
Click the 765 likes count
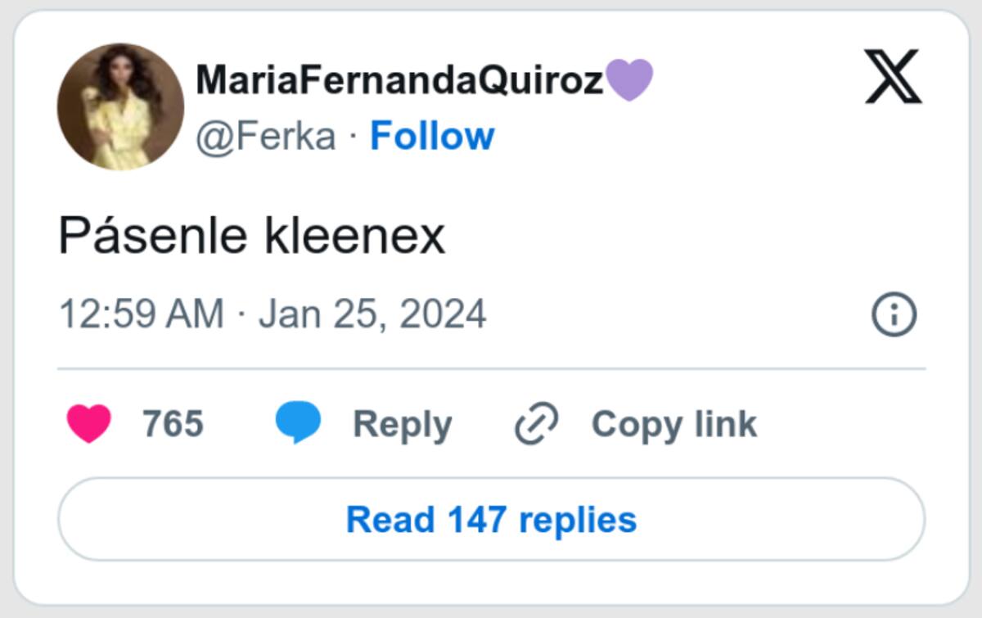(173, 424)
